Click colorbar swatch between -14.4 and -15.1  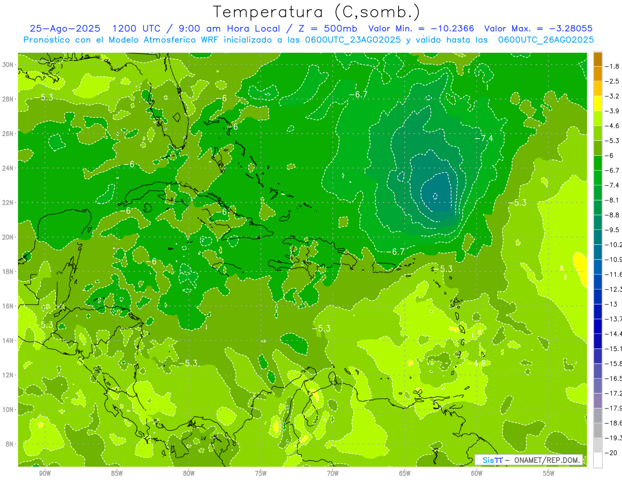598,341
